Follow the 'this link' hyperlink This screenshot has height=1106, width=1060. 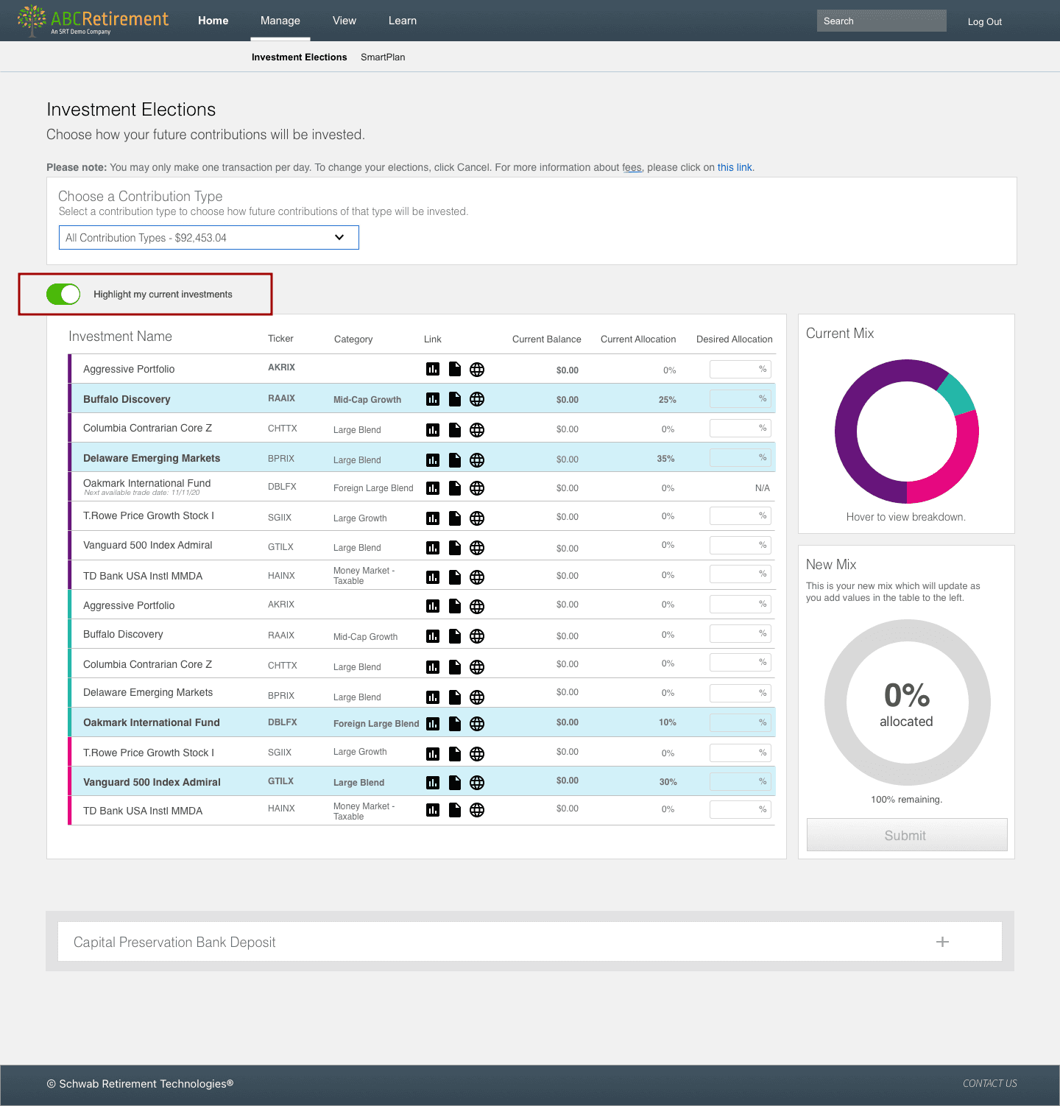click(x=735, y=168)
